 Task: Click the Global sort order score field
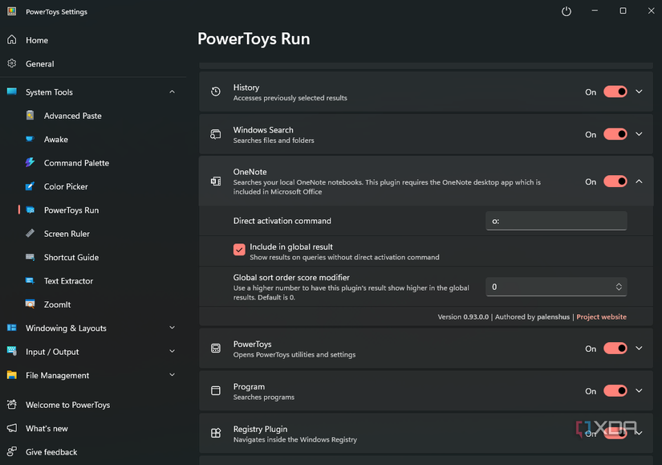pyautogui.click(x=556, y=287)
